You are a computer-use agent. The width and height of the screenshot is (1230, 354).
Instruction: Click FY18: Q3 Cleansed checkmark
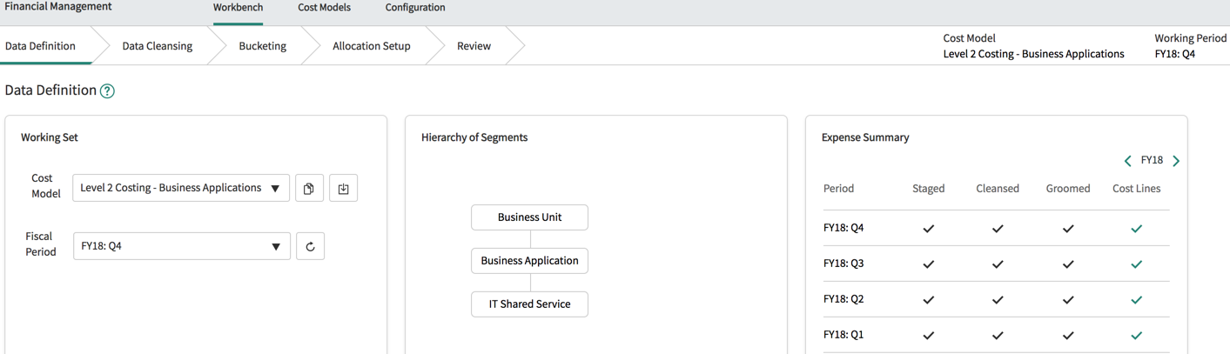point(998,264)
